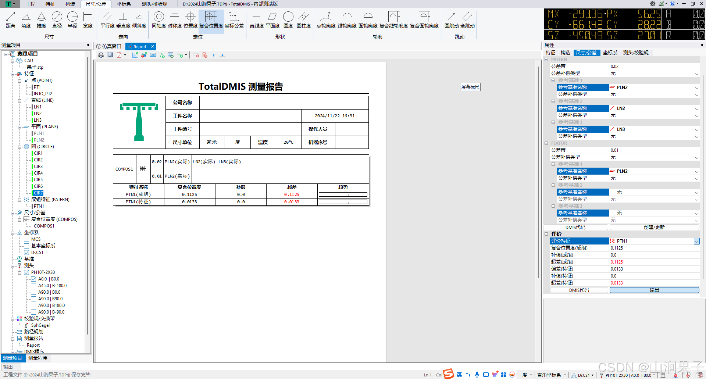Toggle A0.0 | B0.0 probe angle checkbox
The height and width of the screenshot is (379, 706).
pyautogui.click(x=33, y=279)
